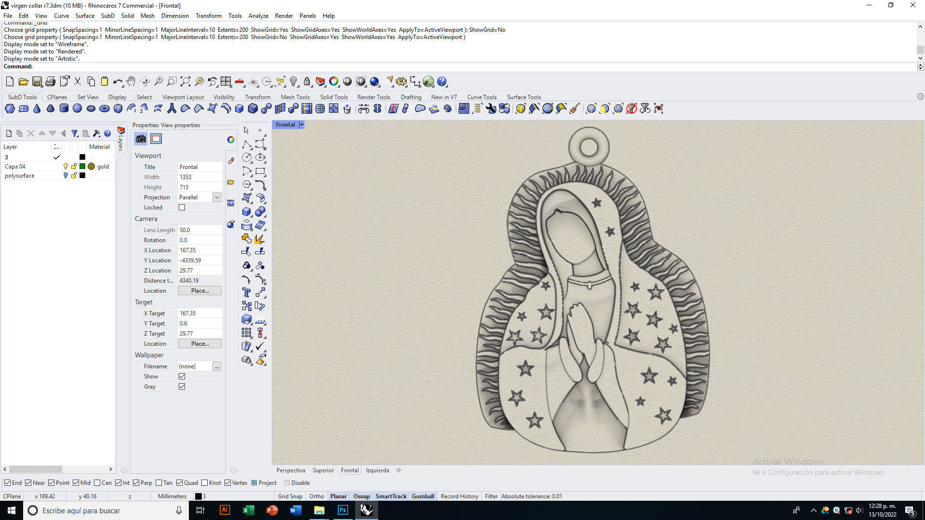The width and height of the screenshot is (925, 520).
Task: Toggle Ortho in the status bar
Action: tap(317, 496)
